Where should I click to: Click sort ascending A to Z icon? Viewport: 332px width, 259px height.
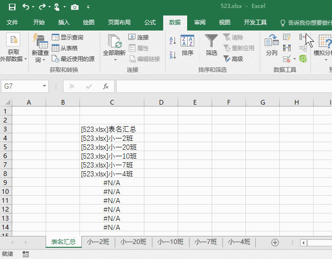point(173,40)
